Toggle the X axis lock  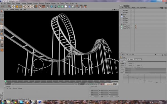point(25,6)
